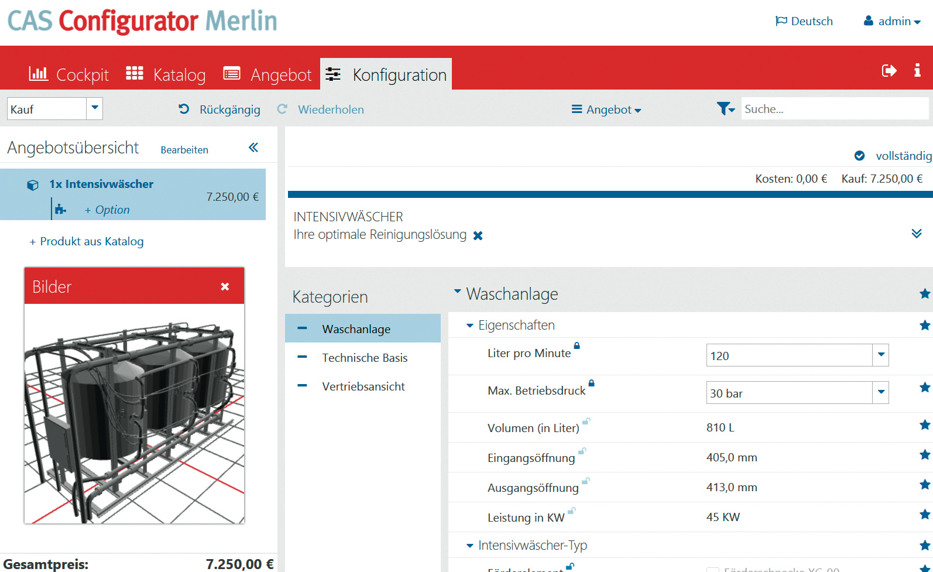Click the Suche search field

[x=833, y=109]
